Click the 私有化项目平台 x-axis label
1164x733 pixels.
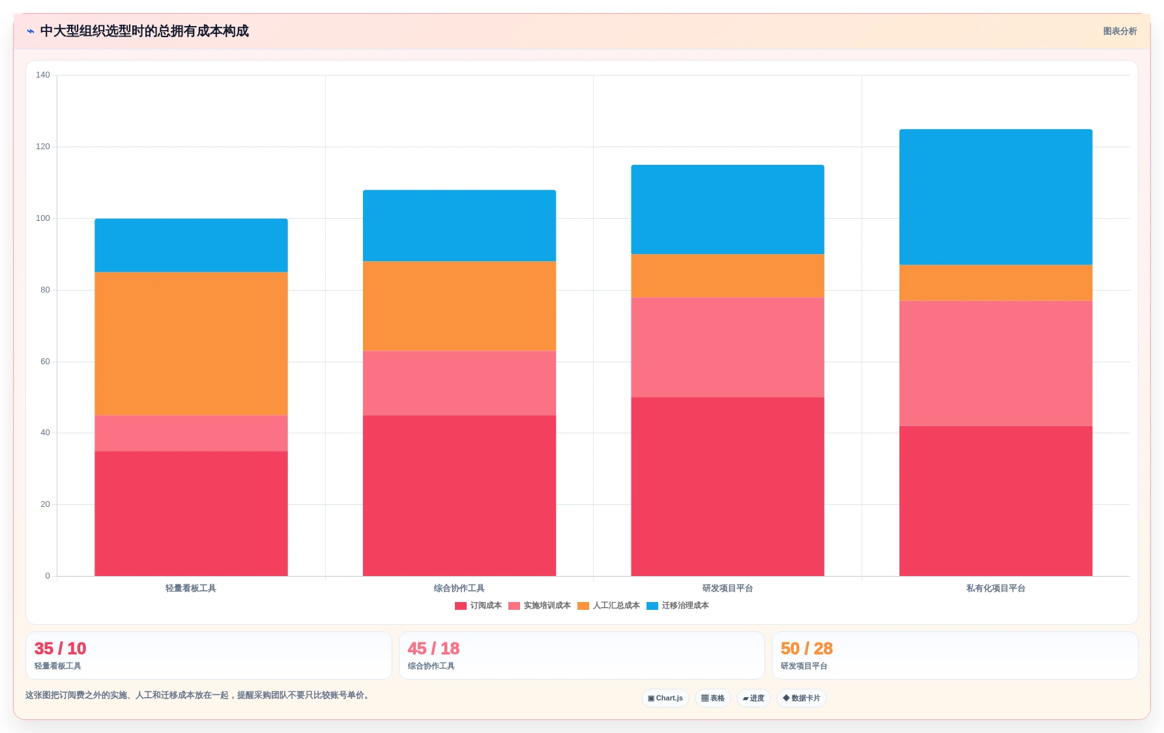coord(996,588)
